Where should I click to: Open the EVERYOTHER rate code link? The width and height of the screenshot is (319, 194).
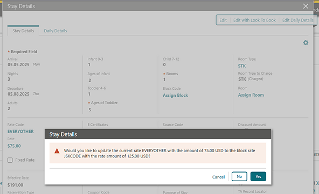[20, 132]
